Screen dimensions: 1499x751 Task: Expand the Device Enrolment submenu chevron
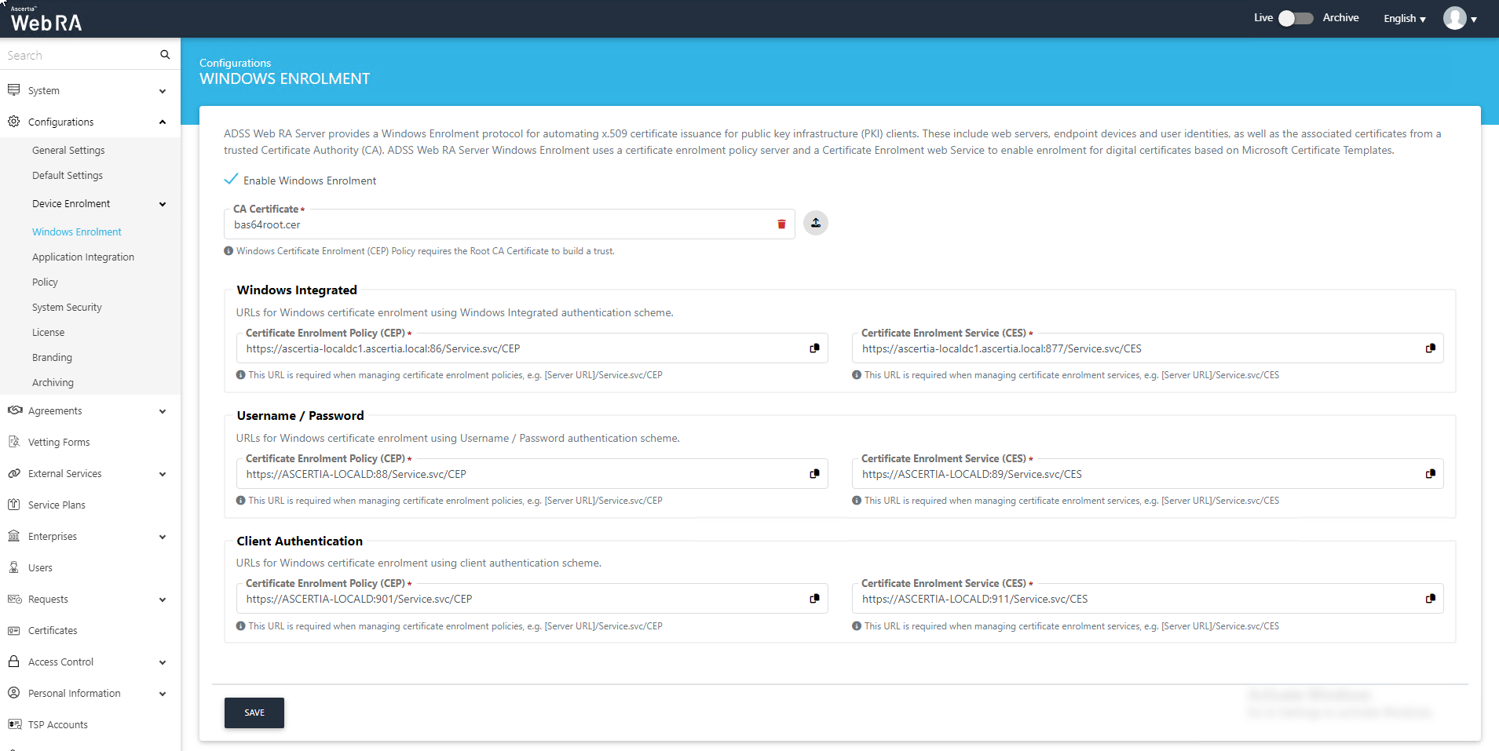coord(163,204)
